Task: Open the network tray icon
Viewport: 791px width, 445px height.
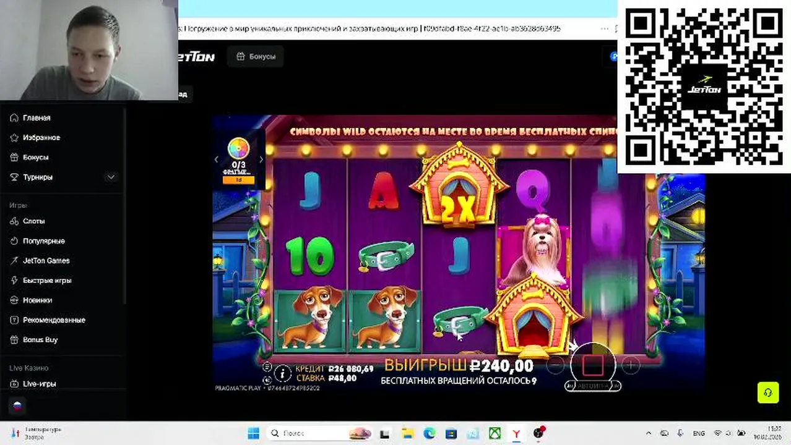Action: tap(718, 433)
